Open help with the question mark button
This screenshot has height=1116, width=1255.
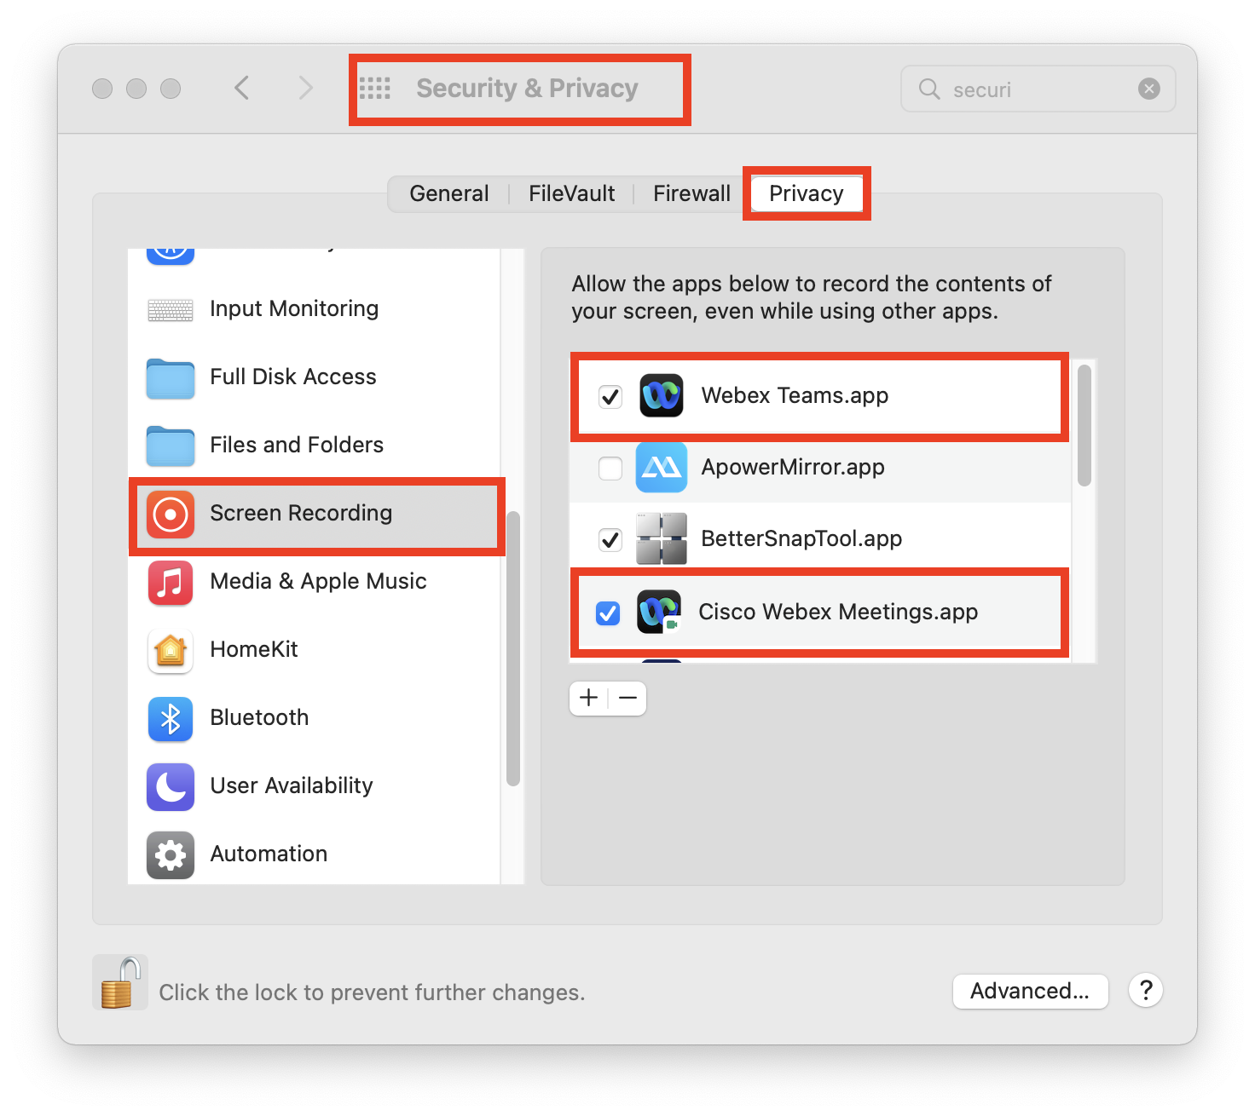point(1146,990)
